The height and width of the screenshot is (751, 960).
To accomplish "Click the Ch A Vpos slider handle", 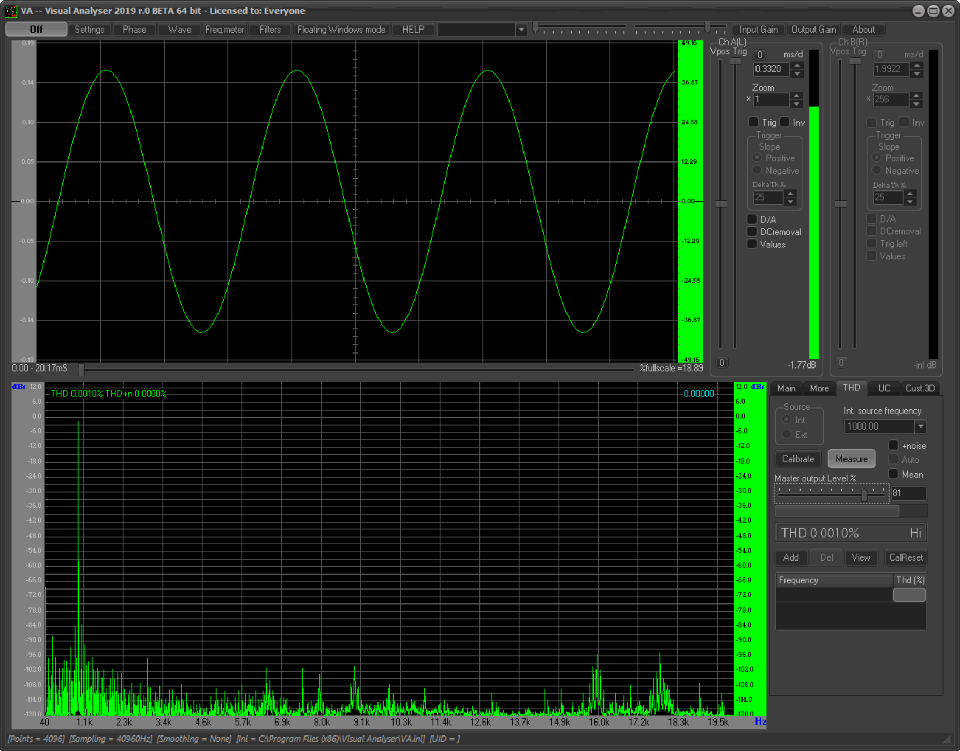I will [x=721, y=203].
